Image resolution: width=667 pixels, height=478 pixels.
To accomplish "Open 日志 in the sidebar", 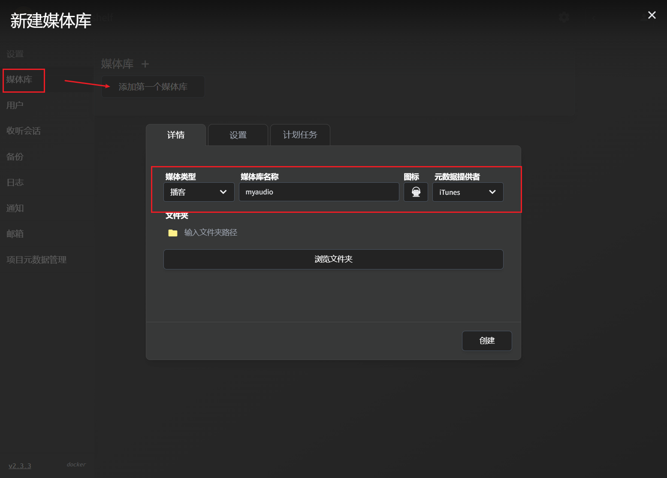I will pyautogui.click(x=15, y=182).
